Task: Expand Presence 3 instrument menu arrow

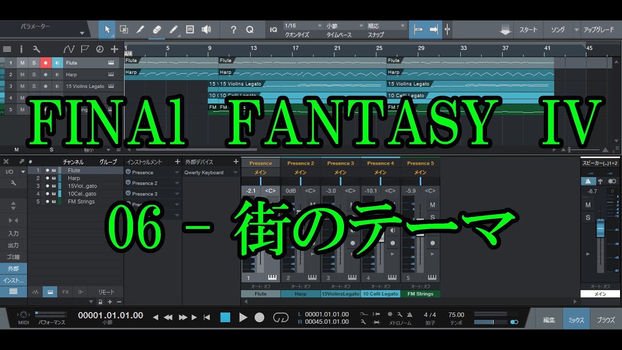Action: click(x=177, y=194)
